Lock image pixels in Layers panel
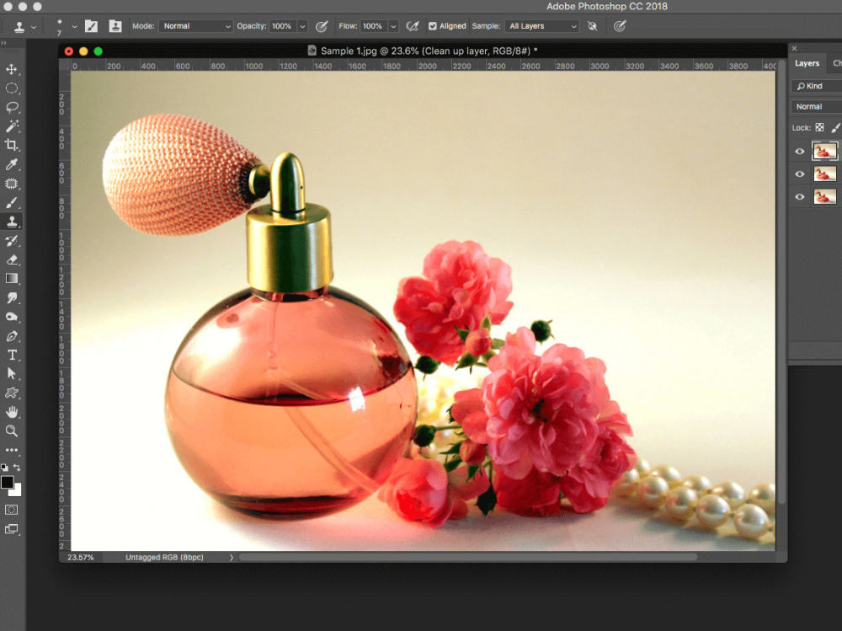The width and height of the screenshot is (842, 631). pyautogui.click(x=835, y=127)
